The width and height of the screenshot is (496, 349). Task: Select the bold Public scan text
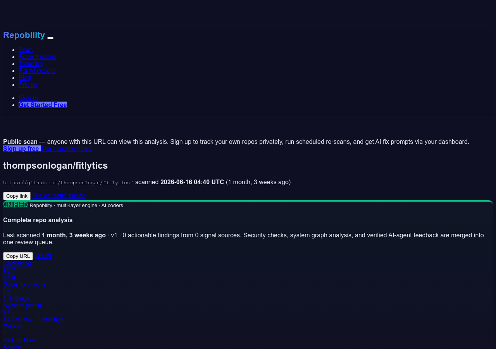point(20,142)
